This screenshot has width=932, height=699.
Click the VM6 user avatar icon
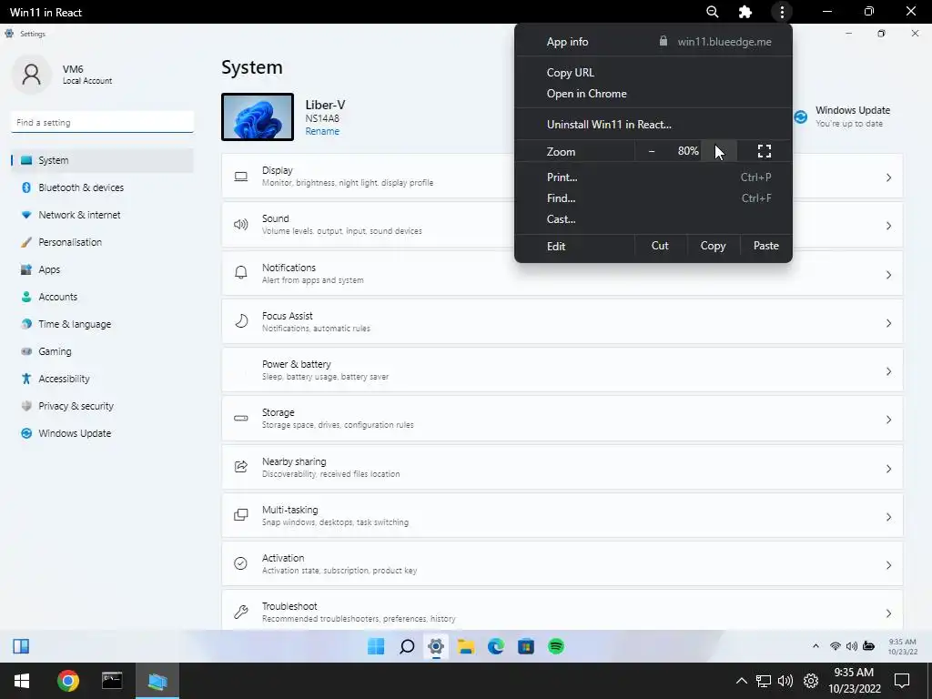click(x=31, y=75)
